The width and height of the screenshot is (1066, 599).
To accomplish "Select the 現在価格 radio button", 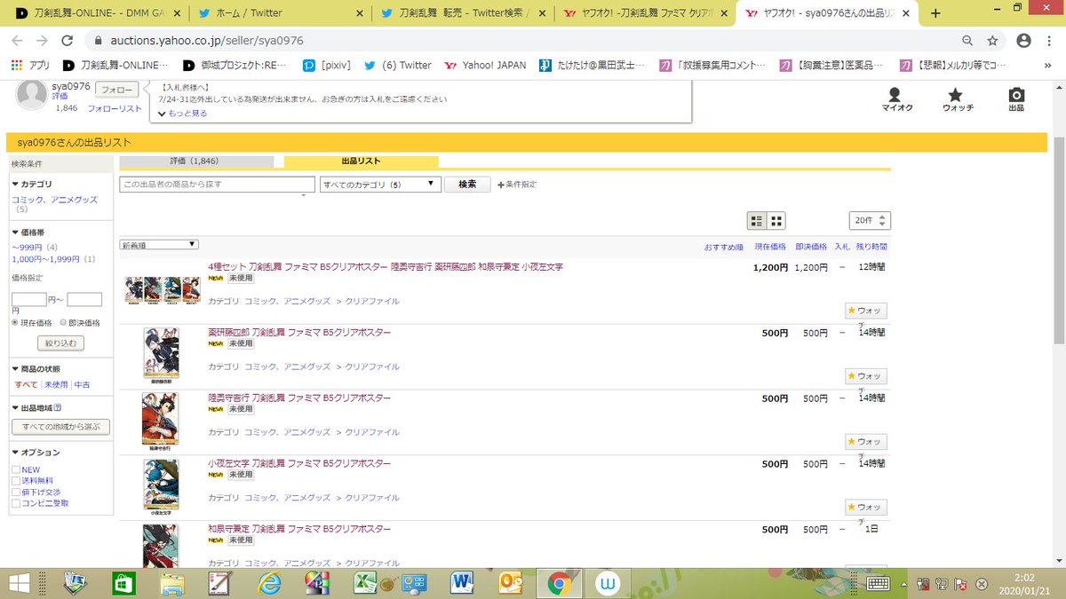I will pos(15,323).
